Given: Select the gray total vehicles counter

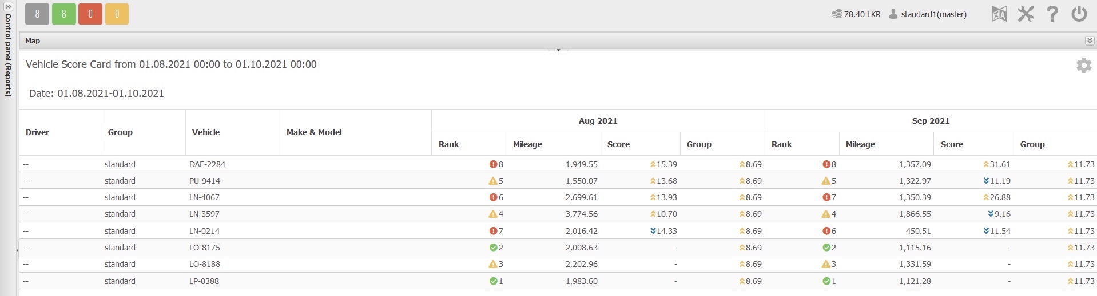Looking at the screenshot, I should coord(37,14).
